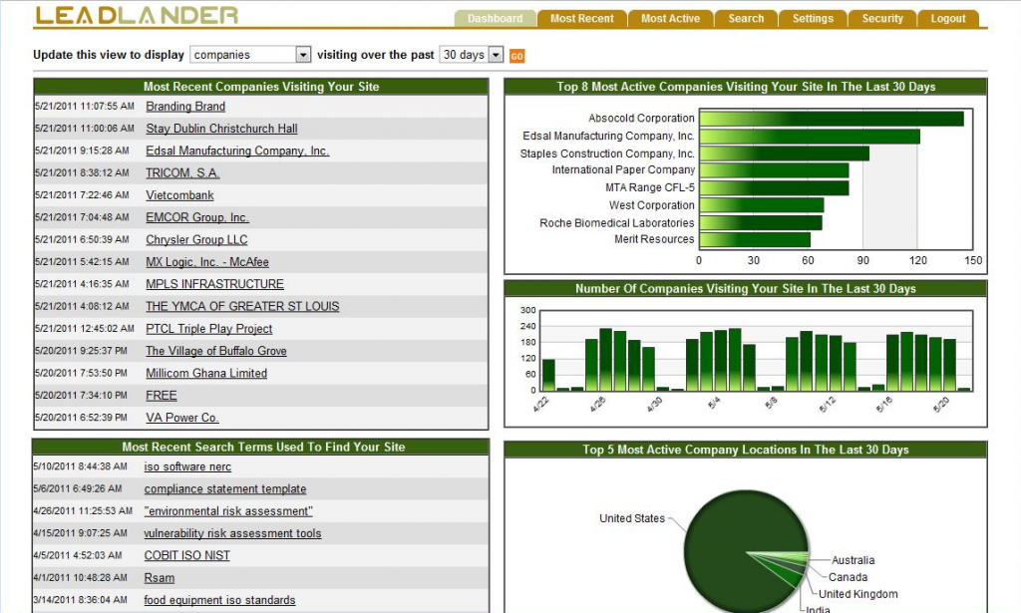
Task: Open food equipment iso standards search term
Action: click(x=219, y=599)
